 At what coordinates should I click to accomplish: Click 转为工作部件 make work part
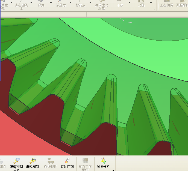[x=85, y=164]
